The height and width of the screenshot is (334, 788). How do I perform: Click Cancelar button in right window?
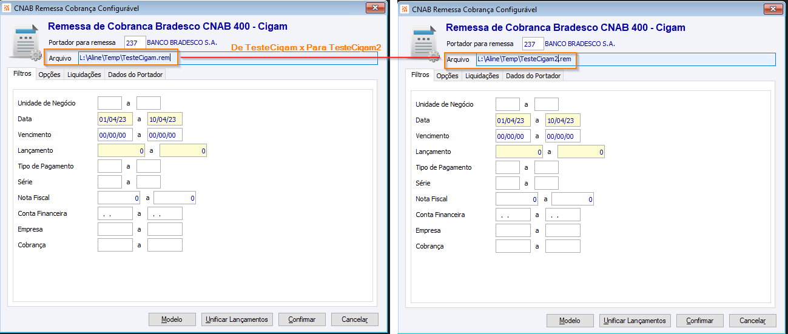(x=753, y=321)
